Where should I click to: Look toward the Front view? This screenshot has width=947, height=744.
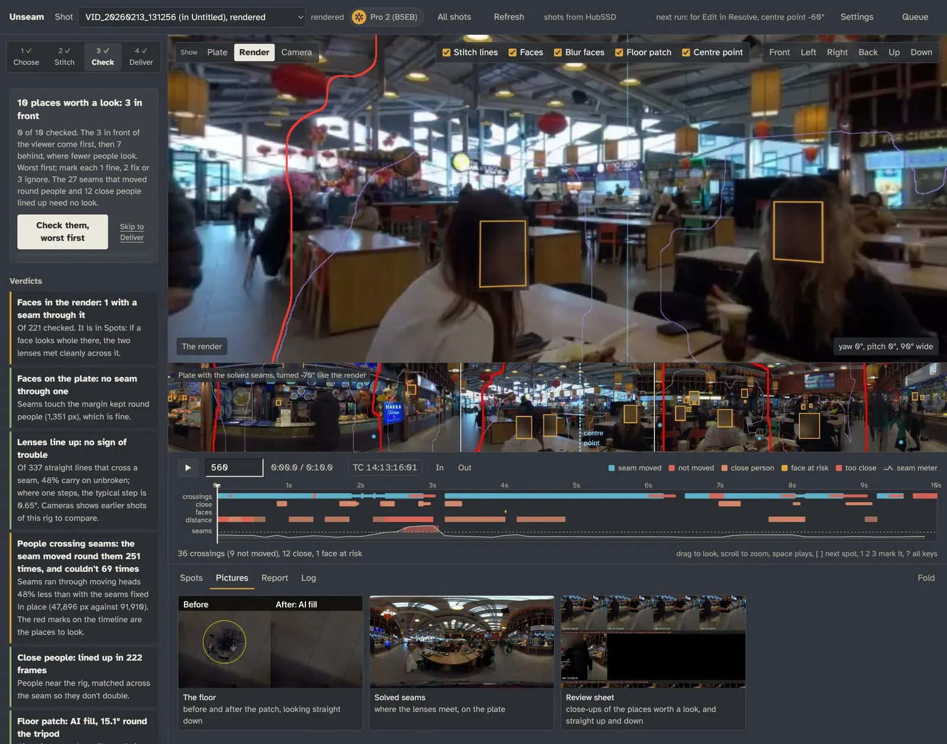point(779,52)
